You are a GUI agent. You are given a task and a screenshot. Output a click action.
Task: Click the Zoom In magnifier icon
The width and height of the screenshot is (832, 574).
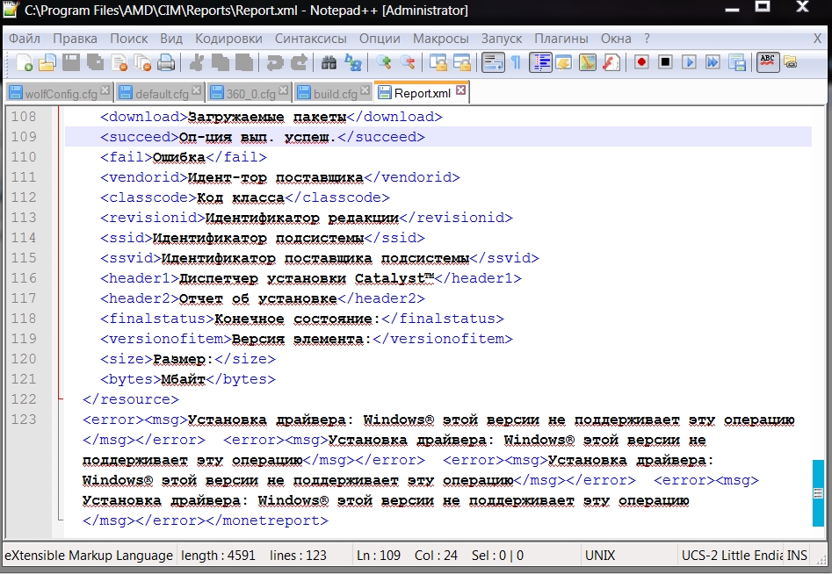pyautogui.click(x=384, y=62)
